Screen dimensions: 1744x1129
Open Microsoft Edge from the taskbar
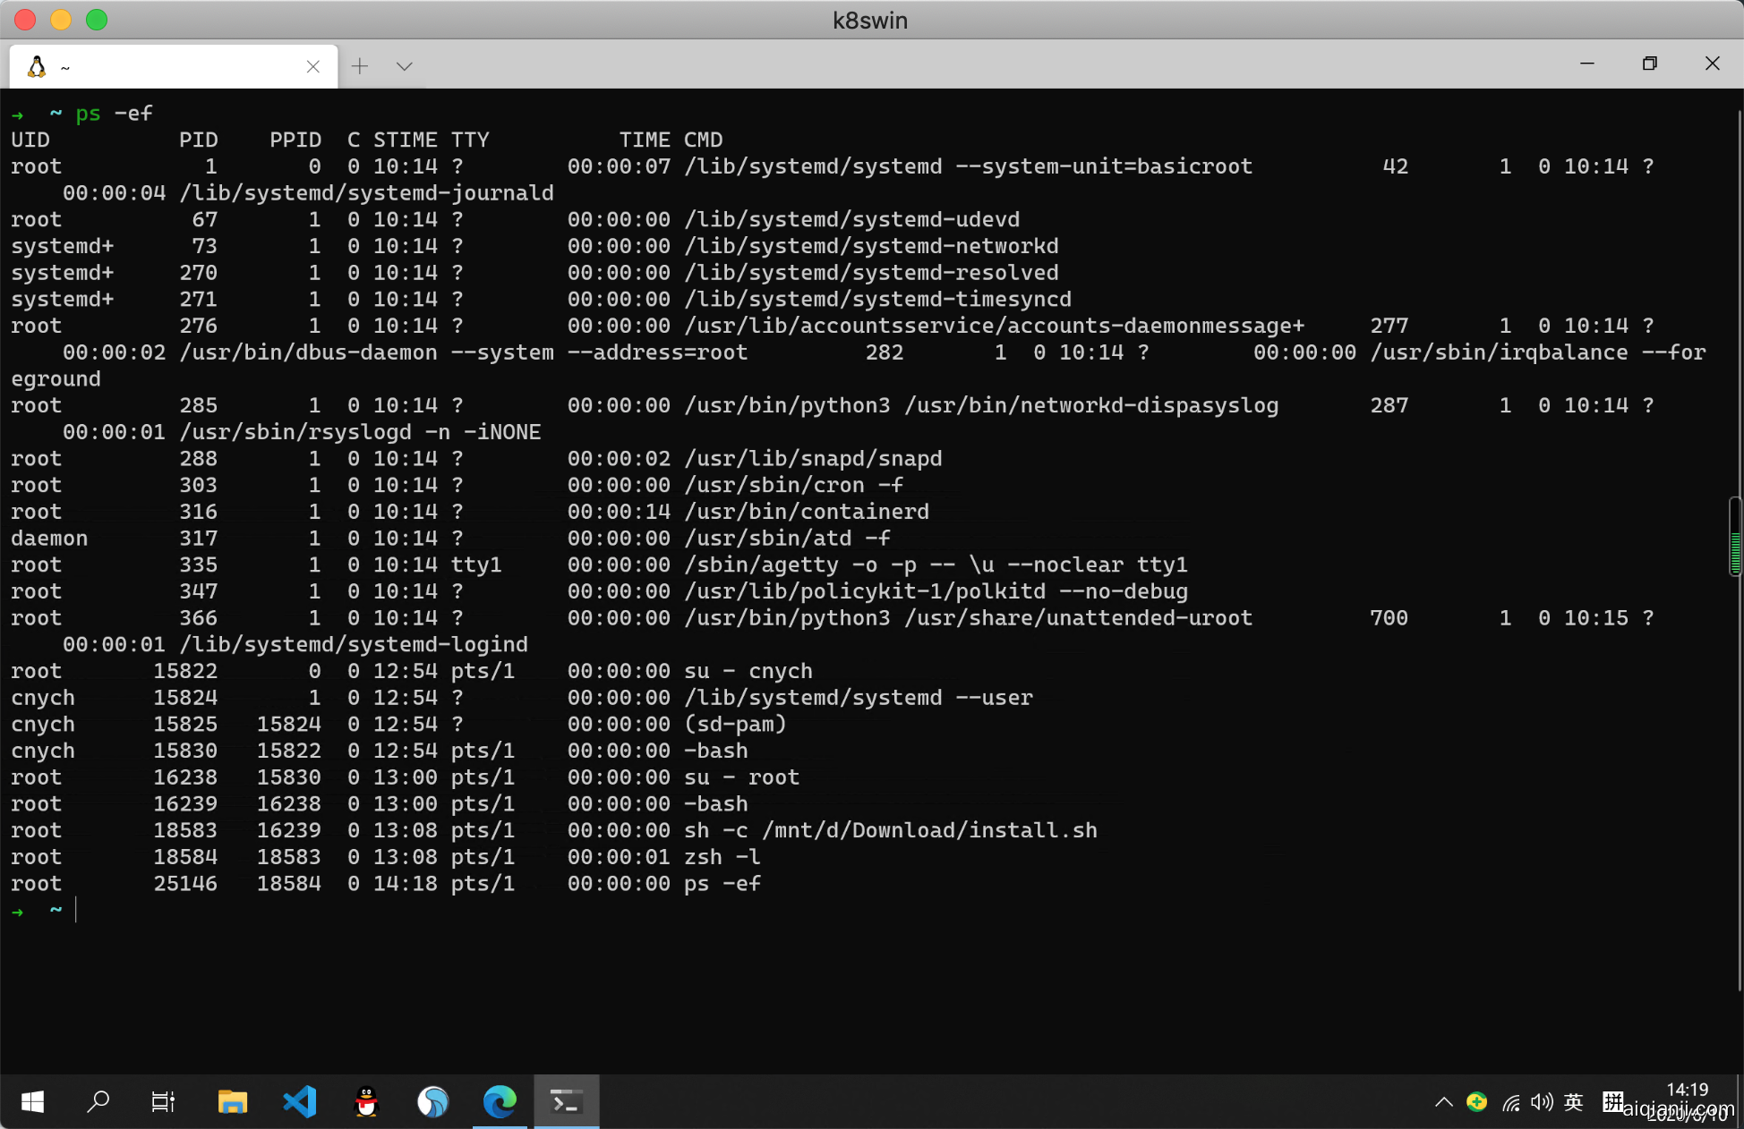click(500, 1101)
